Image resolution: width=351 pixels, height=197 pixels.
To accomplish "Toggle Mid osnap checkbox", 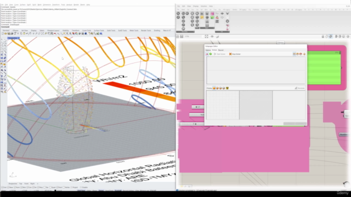I will (x=21, y=187).
